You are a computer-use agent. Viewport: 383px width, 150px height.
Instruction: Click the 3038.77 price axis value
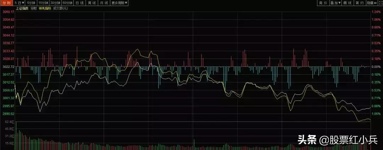click(7, 43)
